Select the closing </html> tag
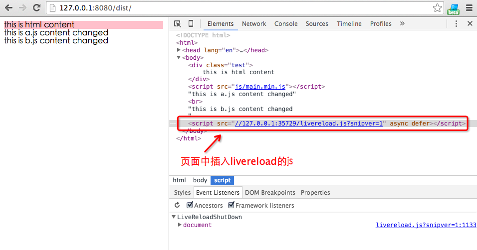 [189, 138]
